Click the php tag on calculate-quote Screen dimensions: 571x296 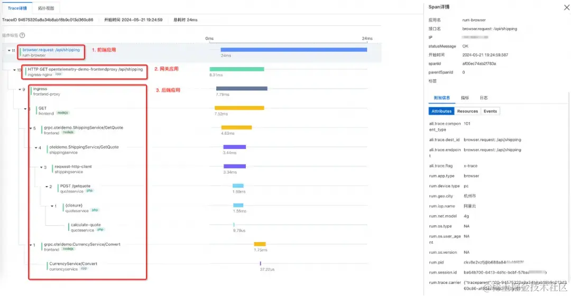(x=100, y=229)
